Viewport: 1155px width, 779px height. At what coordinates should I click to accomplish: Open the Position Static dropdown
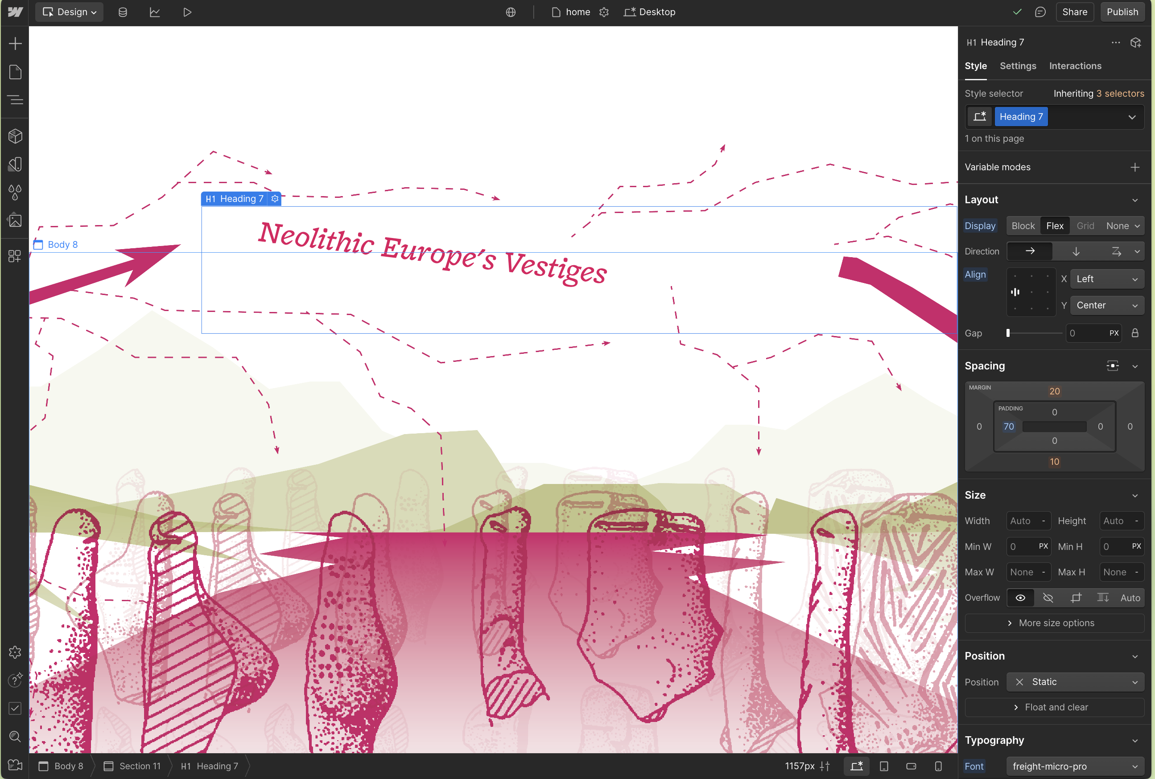tap(1076, 682)
